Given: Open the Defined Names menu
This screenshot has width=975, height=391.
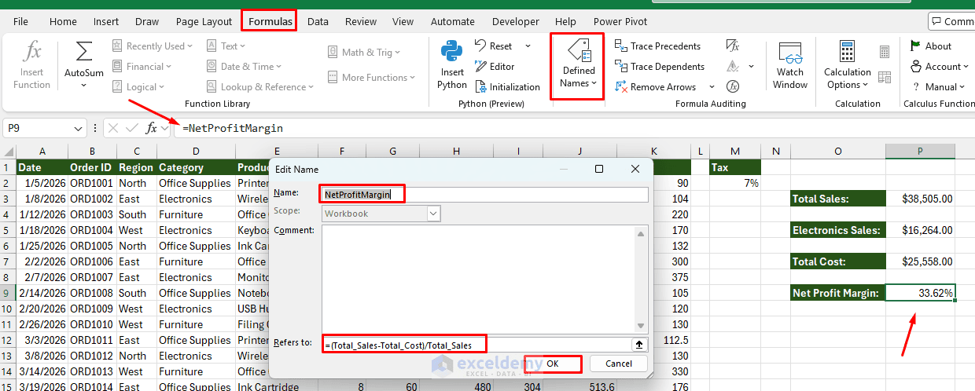Looking at the screenshot, I should coord(578,66).
